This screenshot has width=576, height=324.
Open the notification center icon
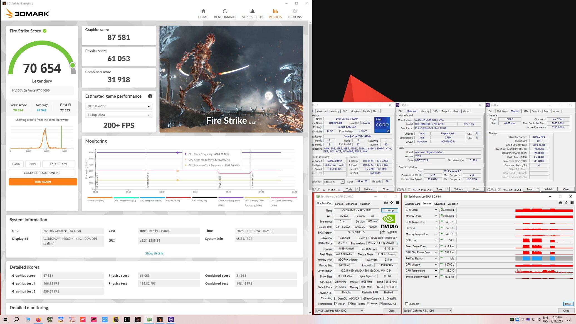pyautogui.click(x=569, y=320)
